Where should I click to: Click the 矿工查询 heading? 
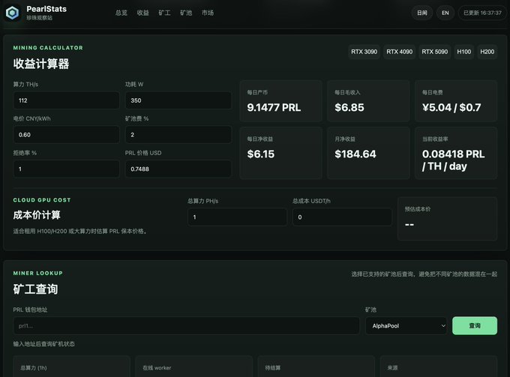[35, 289]
